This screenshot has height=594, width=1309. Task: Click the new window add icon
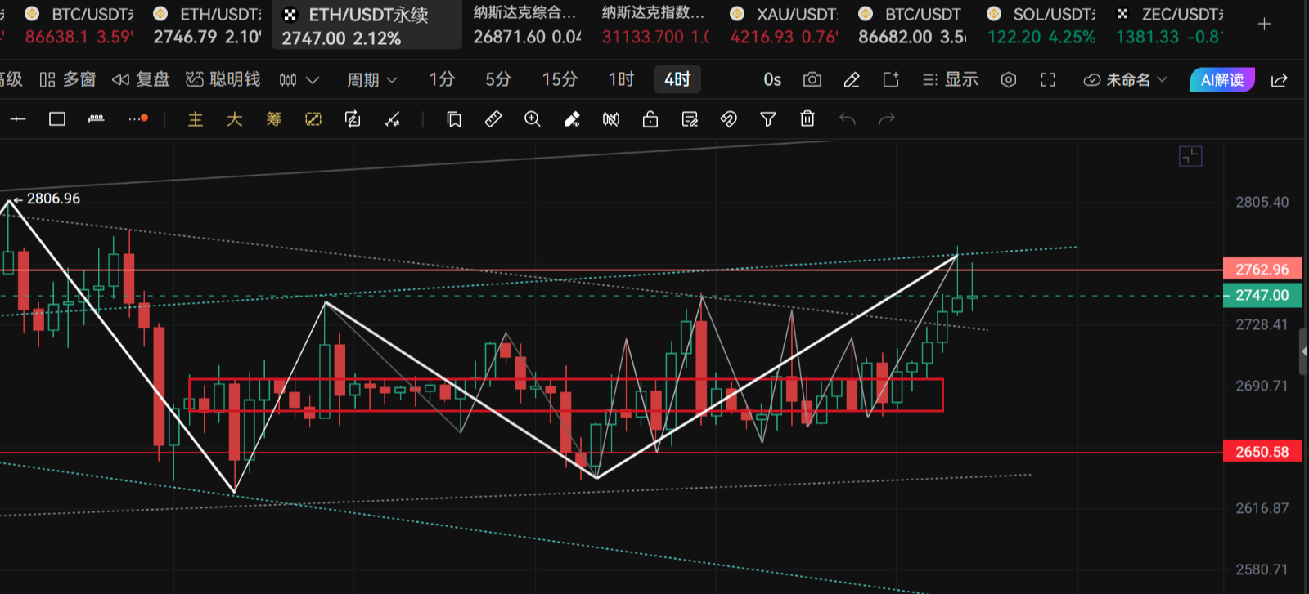coord(891,79)
